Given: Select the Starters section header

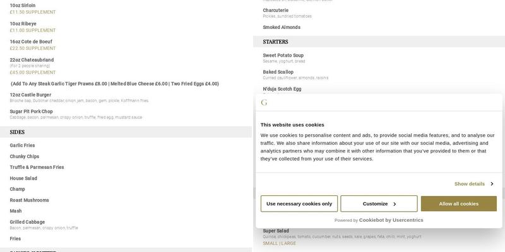Looking at the screenshot, I should pos(275,42).
